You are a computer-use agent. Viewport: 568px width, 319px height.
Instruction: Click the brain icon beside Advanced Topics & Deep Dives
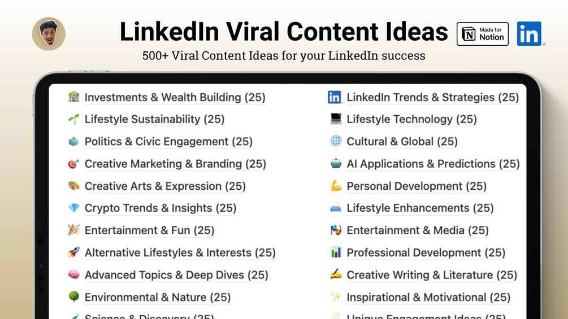tap(74, 275)
